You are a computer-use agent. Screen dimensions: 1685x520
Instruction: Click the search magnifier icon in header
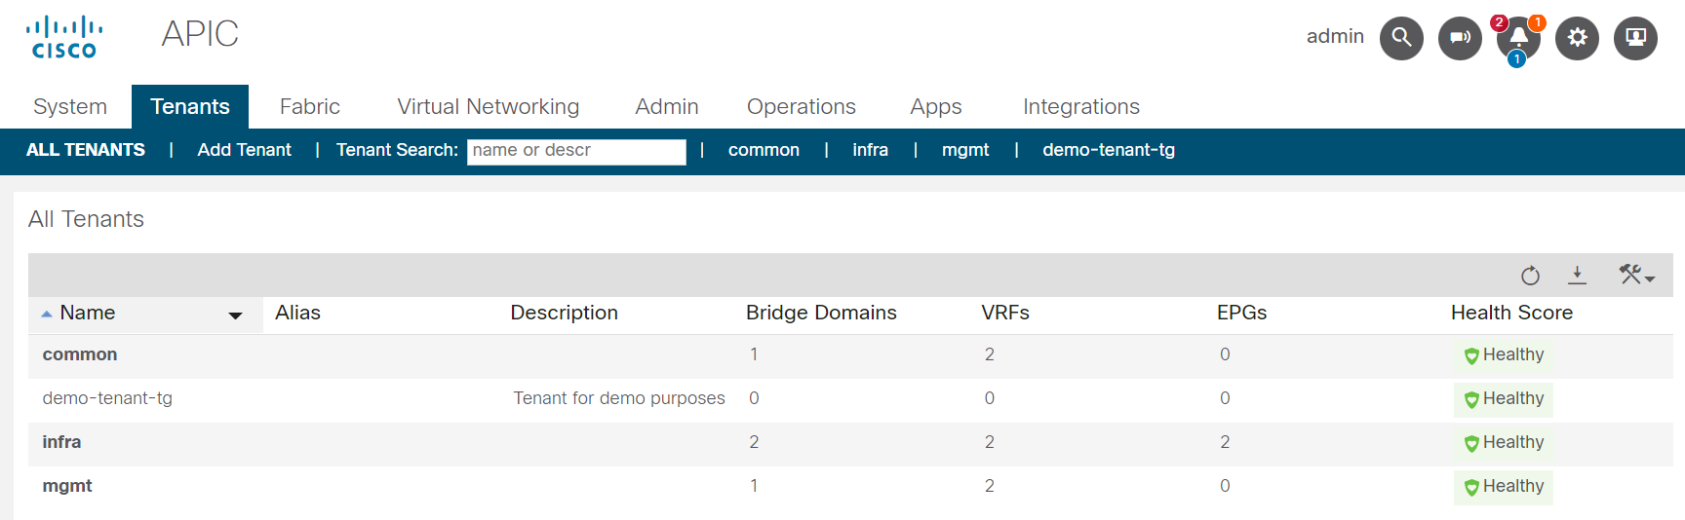point(1401,39)
